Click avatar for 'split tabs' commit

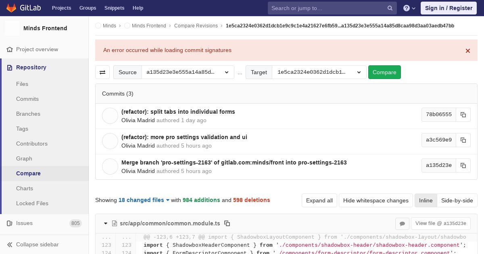tap(110, 116)
